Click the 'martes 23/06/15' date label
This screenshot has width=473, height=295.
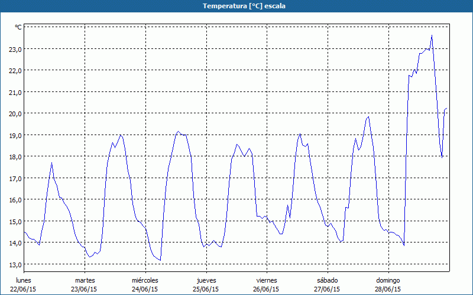tap(84, 285)
